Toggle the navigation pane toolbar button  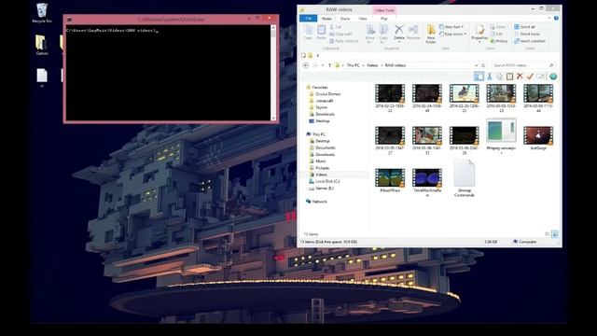click(479, 77)
